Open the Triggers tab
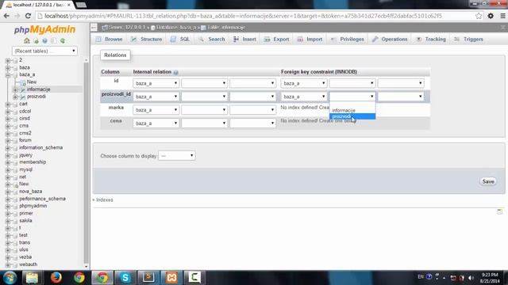The width and height of the screenshot is (508, 285). [x=469, y=39]
